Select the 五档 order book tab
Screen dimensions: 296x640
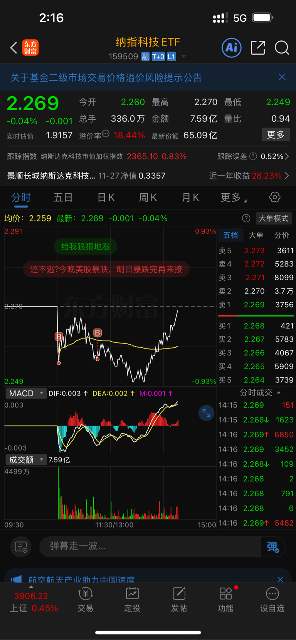231,235
